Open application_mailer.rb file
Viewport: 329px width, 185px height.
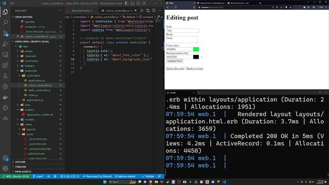(x=40, y=115)
